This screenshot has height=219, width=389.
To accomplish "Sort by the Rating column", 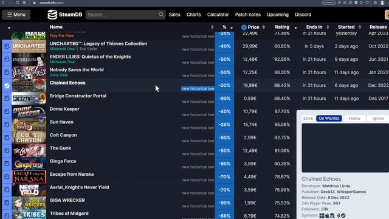I will click(286, 27).
